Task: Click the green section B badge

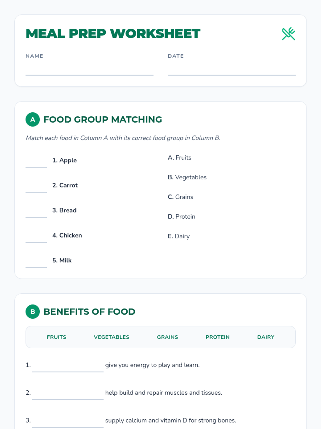Action: point(33,312)
